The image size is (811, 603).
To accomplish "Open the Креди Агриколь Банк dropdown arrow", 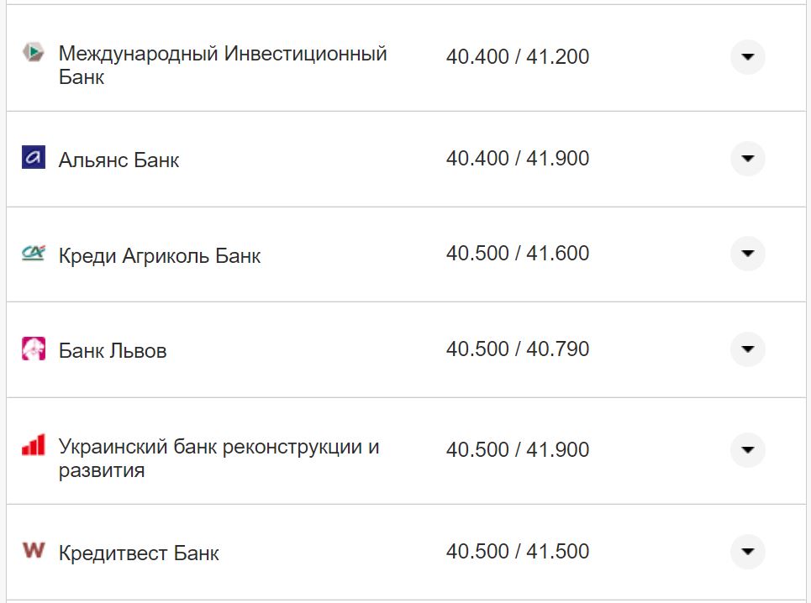I will (747, 254).
